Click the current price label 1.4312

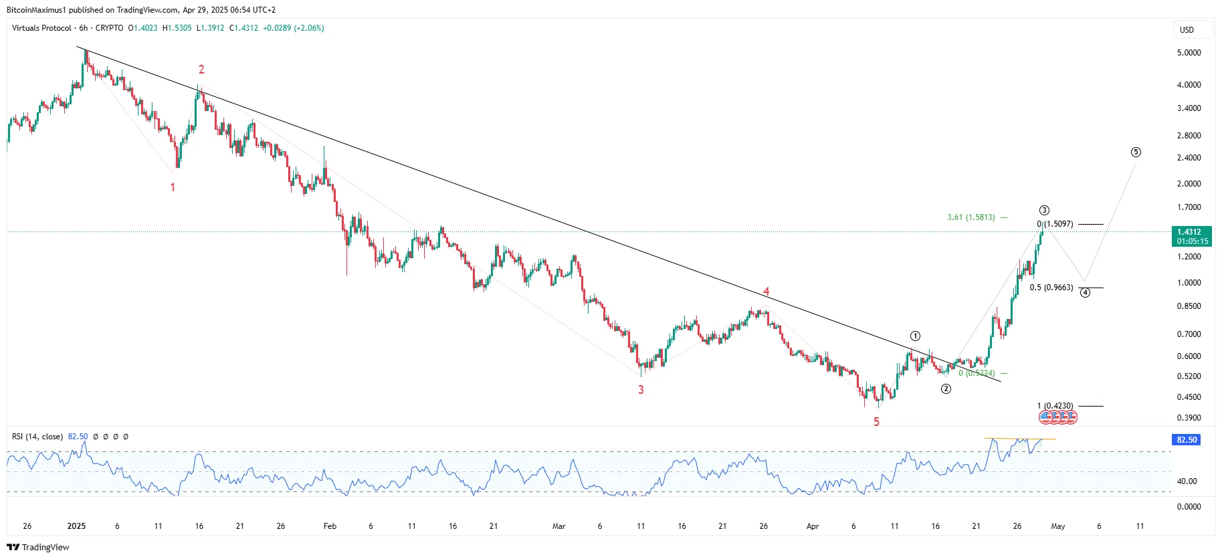pos(1192,236)
